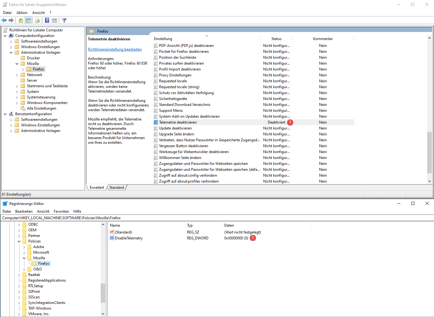Switch to the Standard tab
This screenshot has width=434, height=317.
click(116, 188)
